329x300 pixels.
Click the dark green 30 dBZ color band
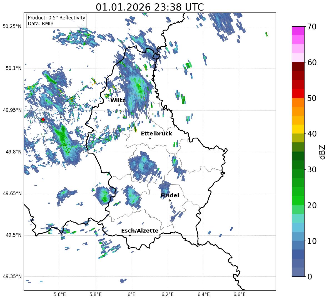[298, 165]
